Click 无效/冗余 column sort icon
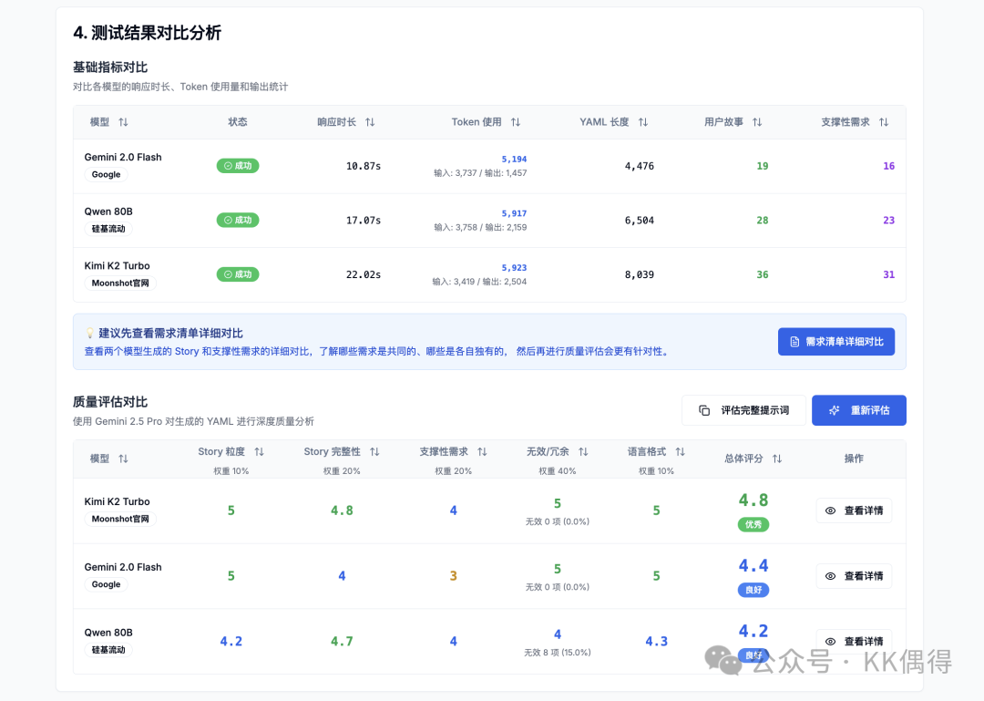This screenshot has width=984, height=701. (x=583, y=452)
